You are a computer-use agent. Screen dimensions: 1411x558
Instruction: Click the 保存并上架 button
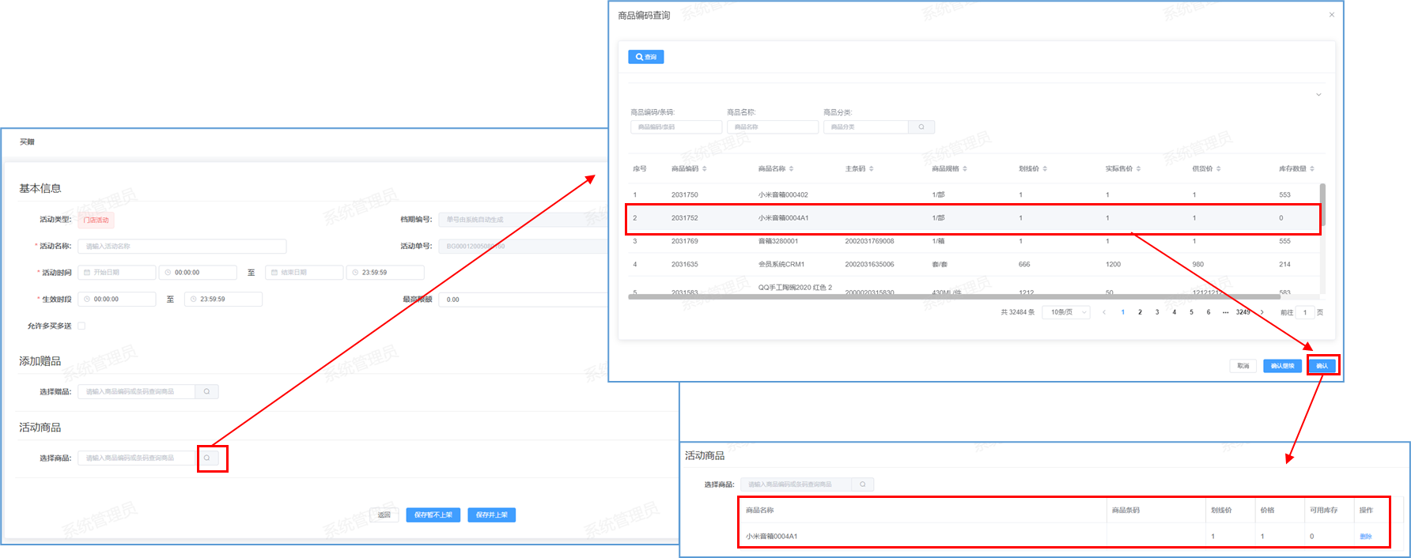pyautogui.click(x=492, y=515)
